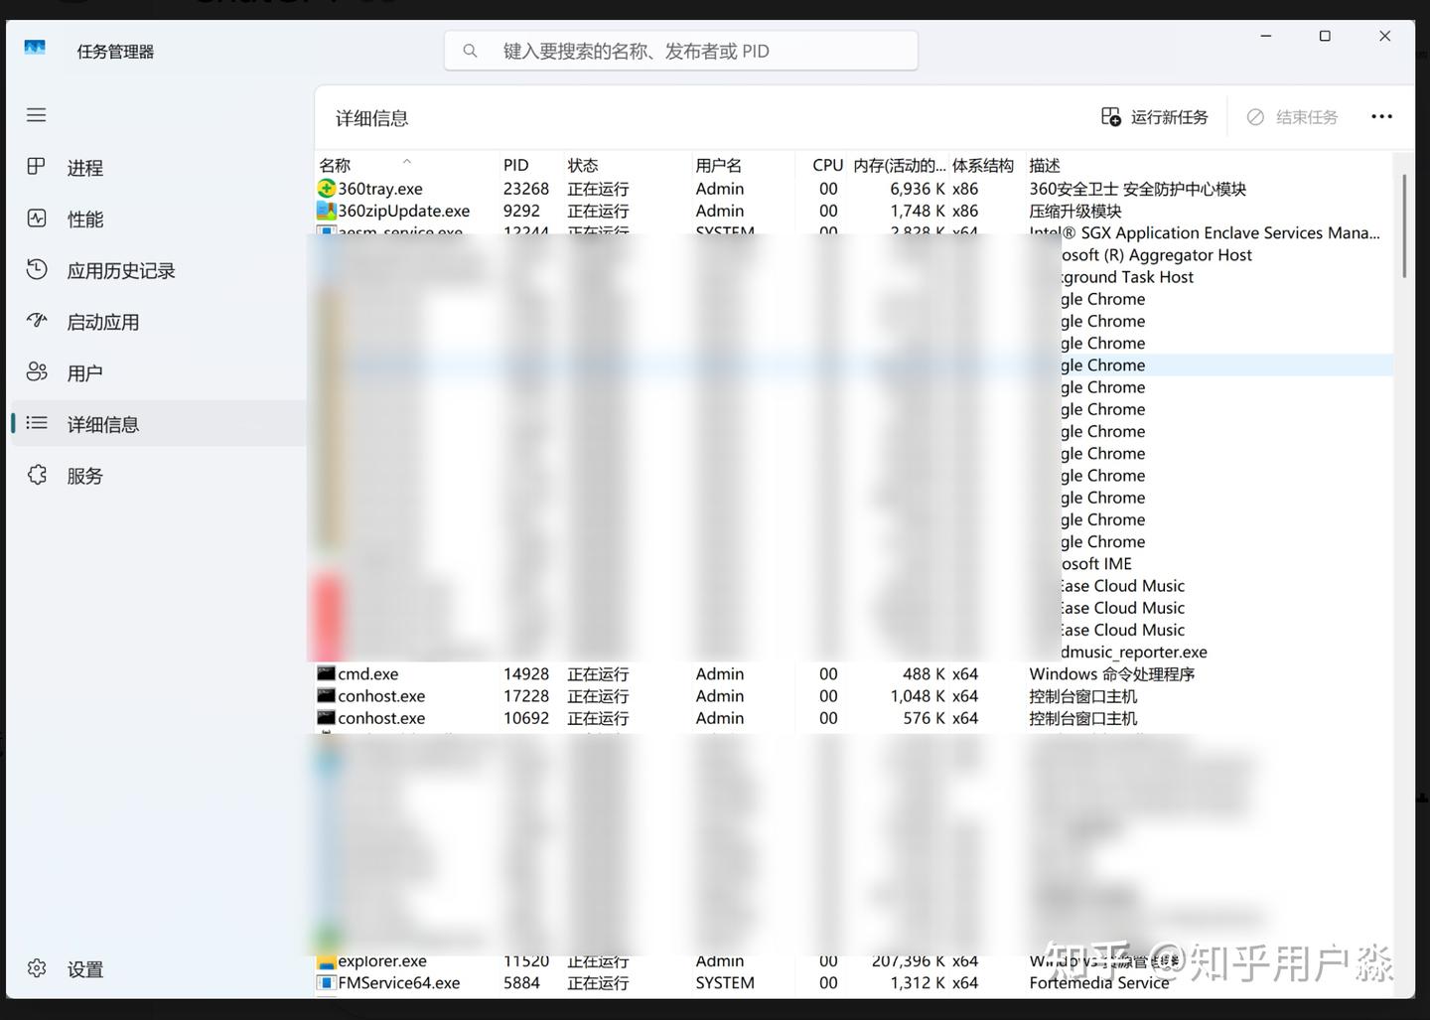Sort by the 描述 column header
This screenshot has width=1430, height=1020.
(1208, 165)
